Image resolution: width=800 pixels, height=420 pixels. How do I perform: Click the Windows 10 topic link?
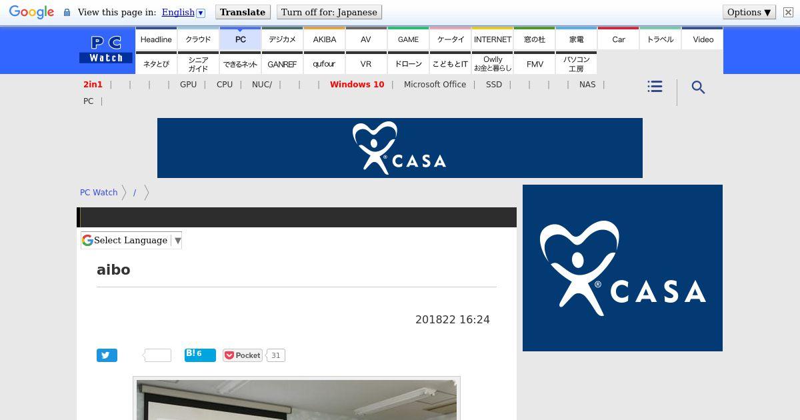(x=357, y=85)
